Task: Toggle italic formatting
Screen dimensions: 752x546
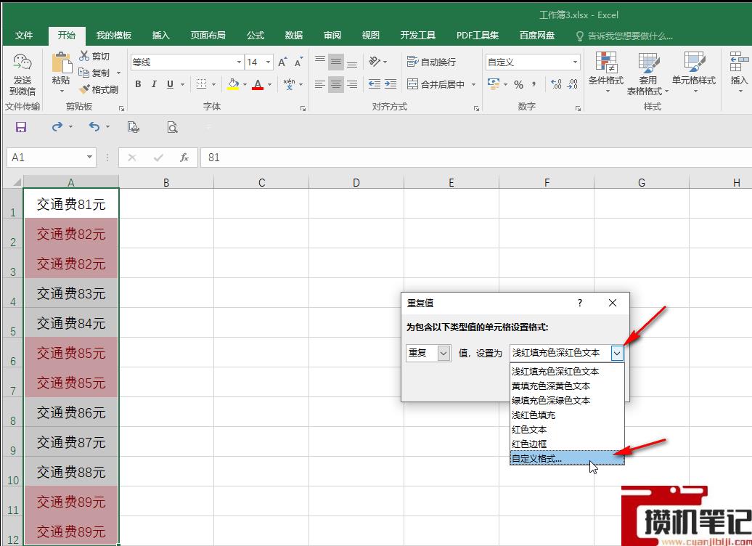Action: click(x=154, y=84)
